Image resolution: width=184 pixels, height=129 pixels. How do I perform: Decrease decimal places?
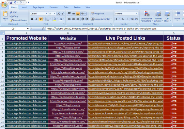(136, 19)
